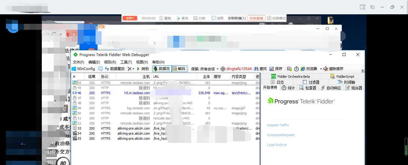408x165 pixels.
Task: Click the Load Archive link
Action: tap(277, 145)
